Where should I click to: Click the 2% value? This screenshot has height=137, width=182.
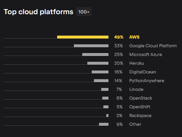click(x=119, y=116)
